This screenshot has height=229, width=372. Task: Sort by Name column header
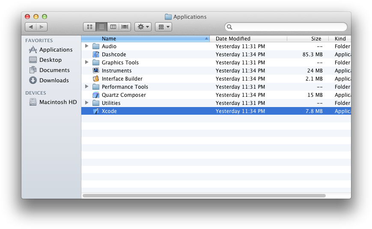pyautogui.click(x=145, y=38)
